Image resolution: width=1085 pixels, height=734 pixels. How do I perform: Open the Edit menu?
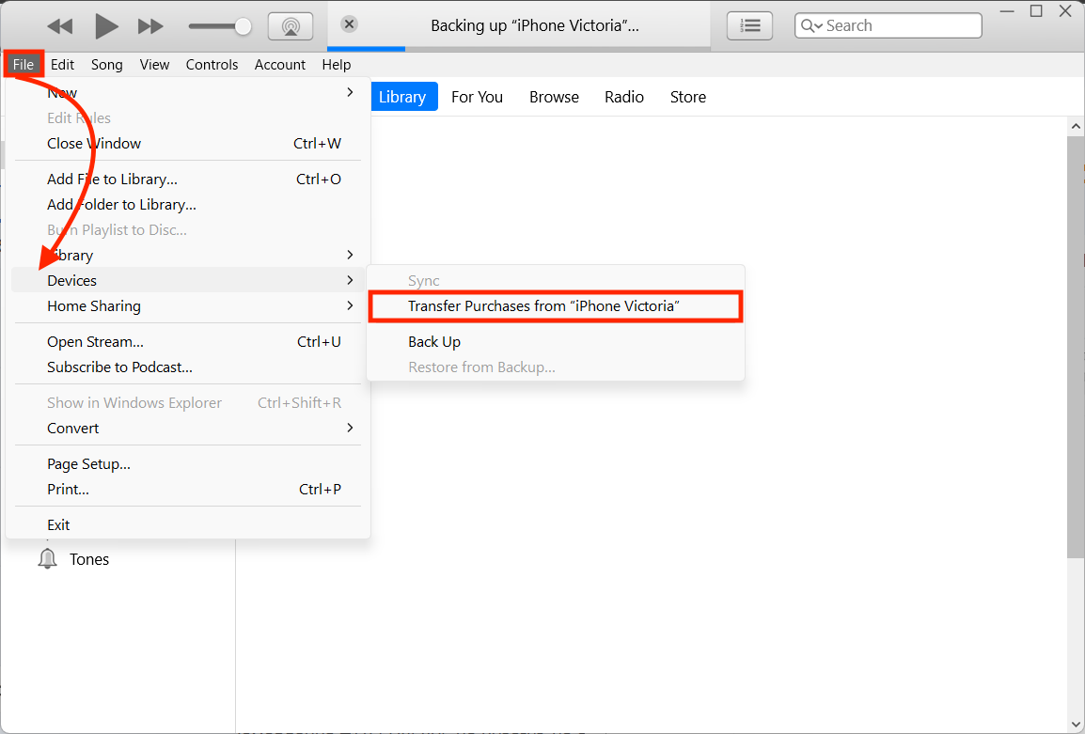coord(62,64)
